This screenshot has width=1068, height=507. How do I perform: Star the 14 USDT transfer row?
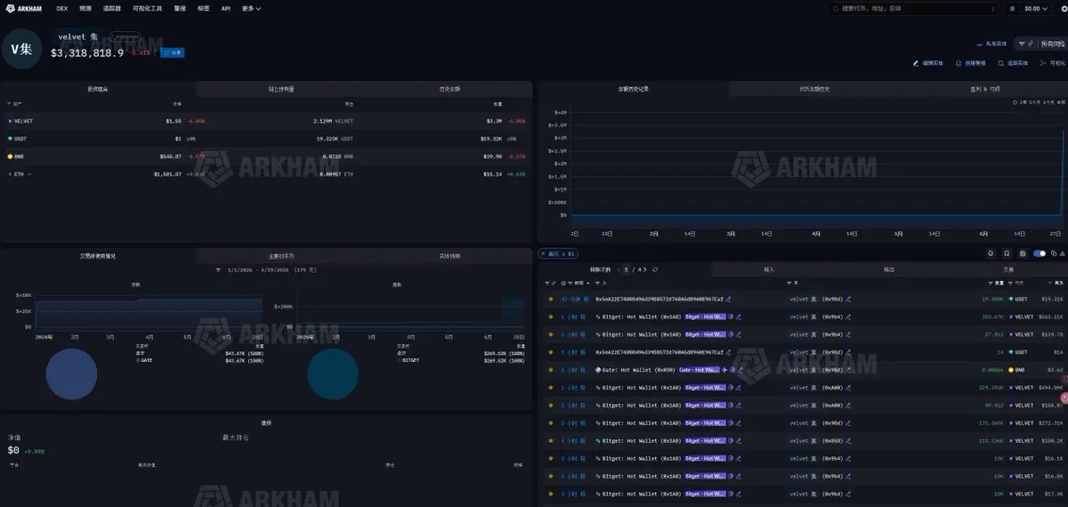551,351
